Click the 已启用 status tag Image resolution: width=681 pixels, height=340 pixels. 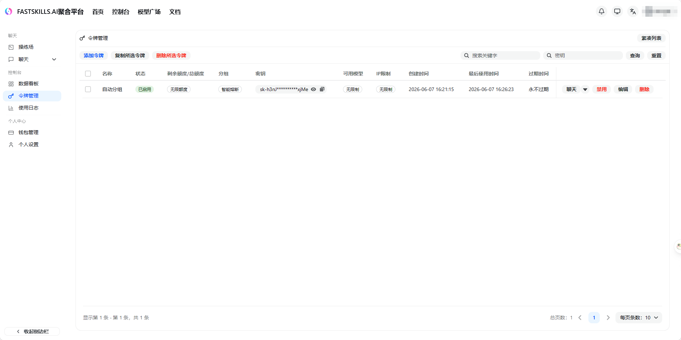coord(145,89)
